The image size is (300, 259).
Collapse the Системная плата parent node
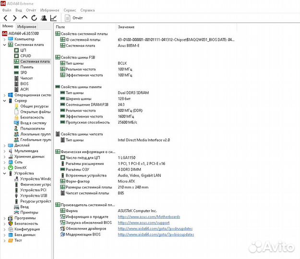tap(5, 45)
